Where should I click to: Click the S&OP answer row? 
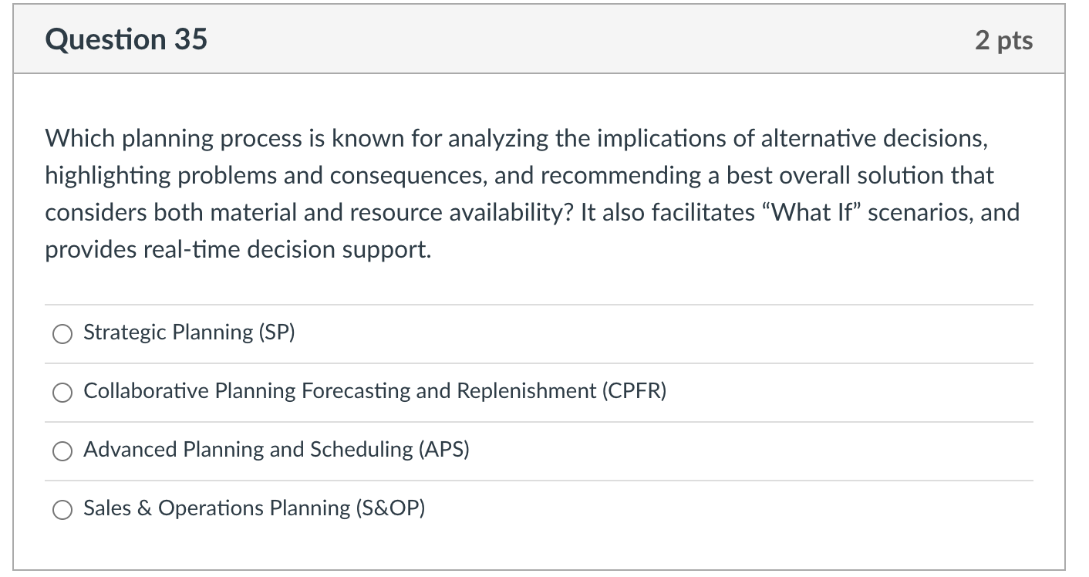point(386,508)
